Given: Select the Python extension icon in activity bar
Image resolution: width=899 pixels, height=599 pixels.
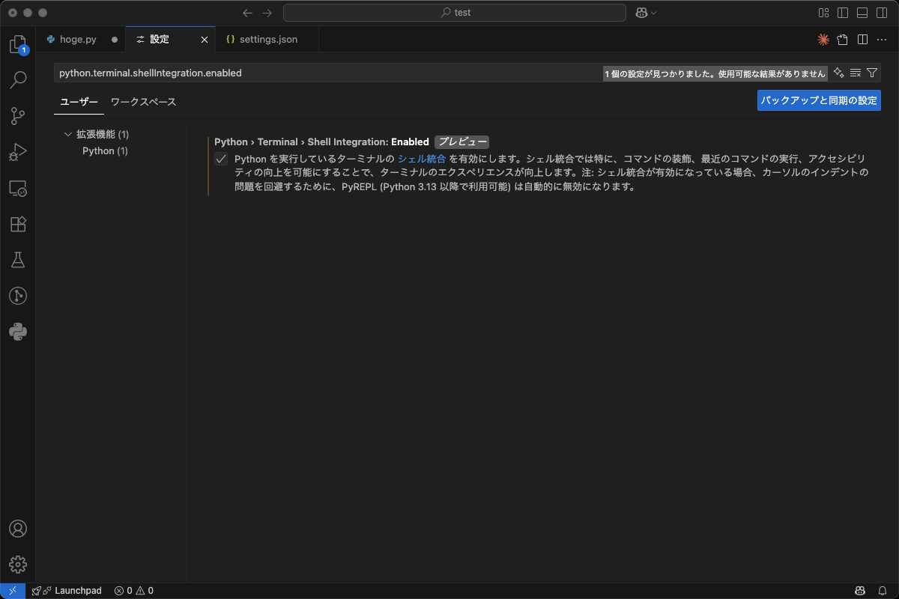Looking at the screenshot, I should (17, 332).
